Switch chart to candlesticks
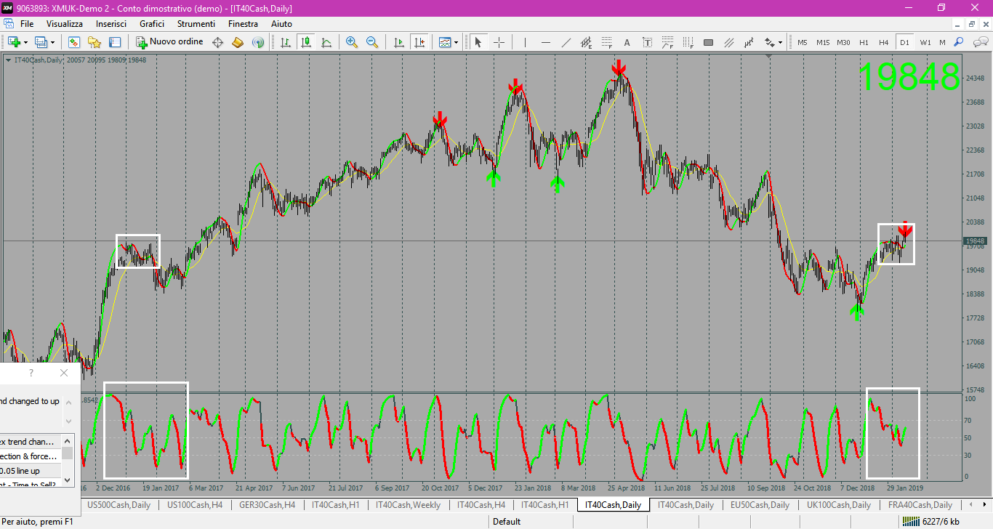Image resolution: width=993 pixels, height=529 pixels. click(x=306, y=42)
